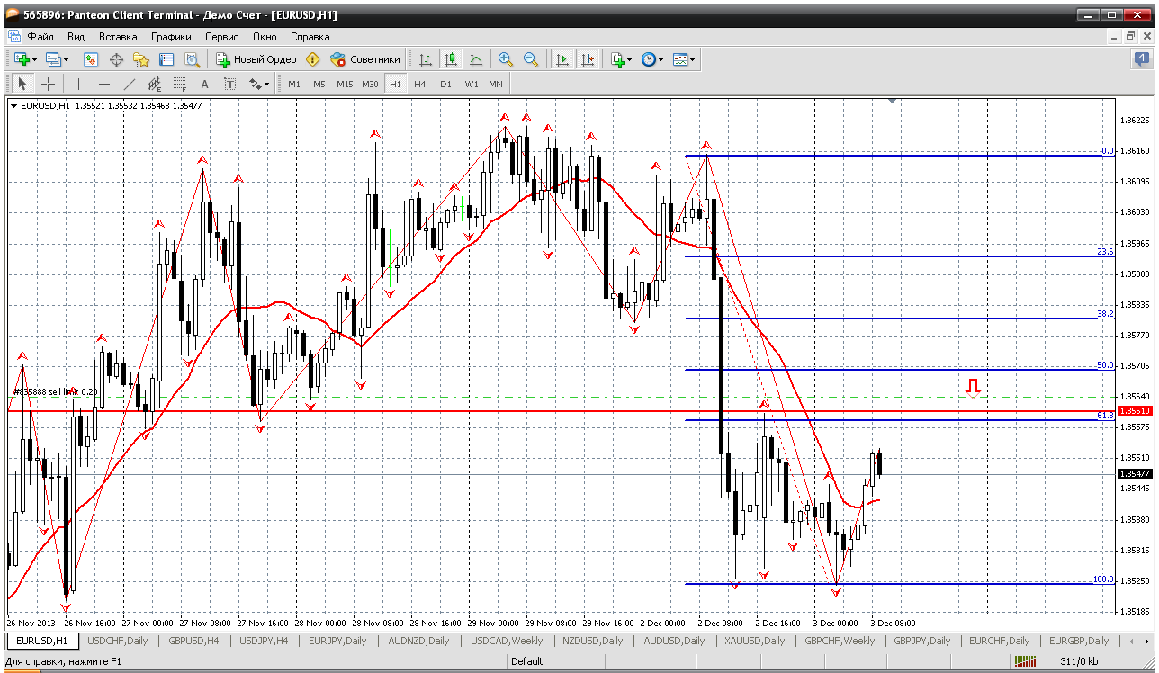Expand the arrows tool dropdown arrow
The image size is (1159, 673).
(267, 85)
